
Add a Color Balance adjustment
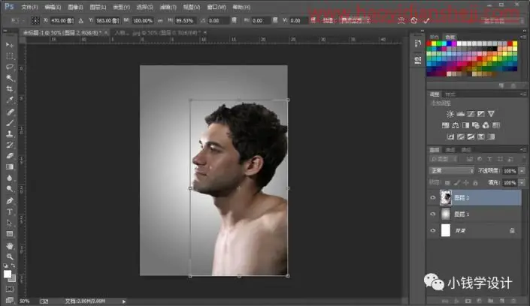coord(456,125)
